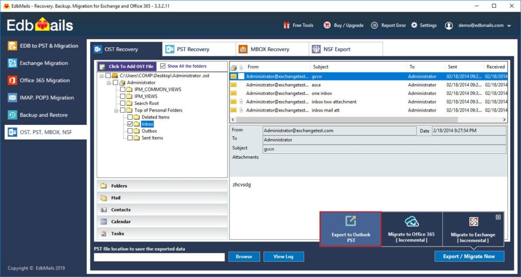Collapse the Administrator mailbox tree node

point(109,83)
